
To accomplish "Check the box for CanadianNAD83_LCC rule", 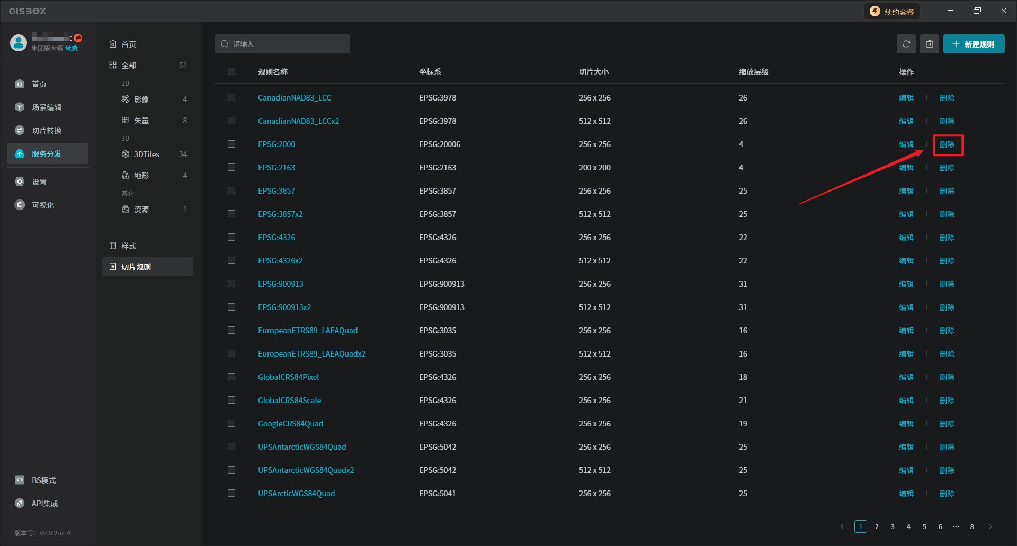I will (231, 97).
